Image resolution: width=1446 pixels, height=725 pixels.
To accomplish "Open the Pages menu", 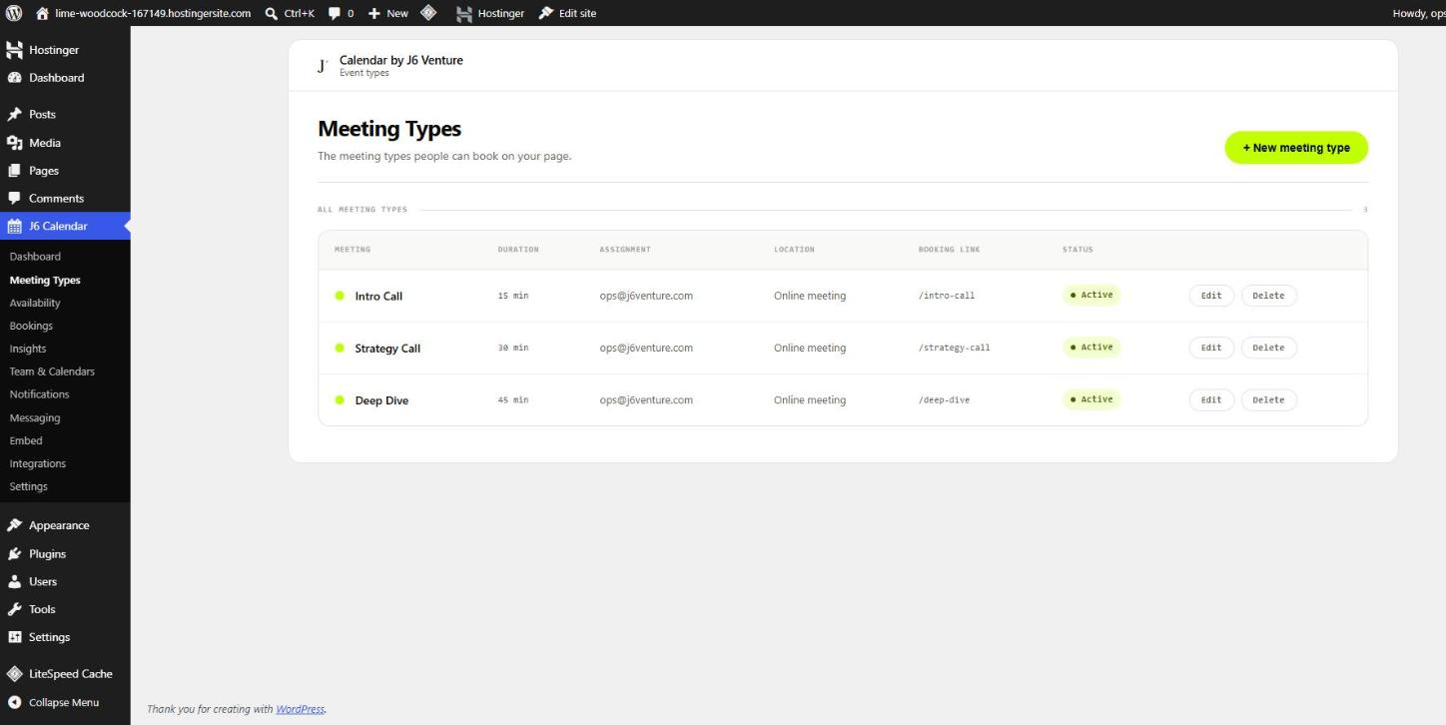I will click(x=65, y=171).
